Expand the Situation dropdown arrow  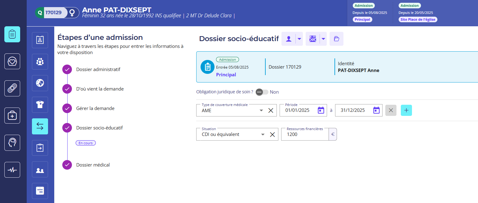coord(263,134)
